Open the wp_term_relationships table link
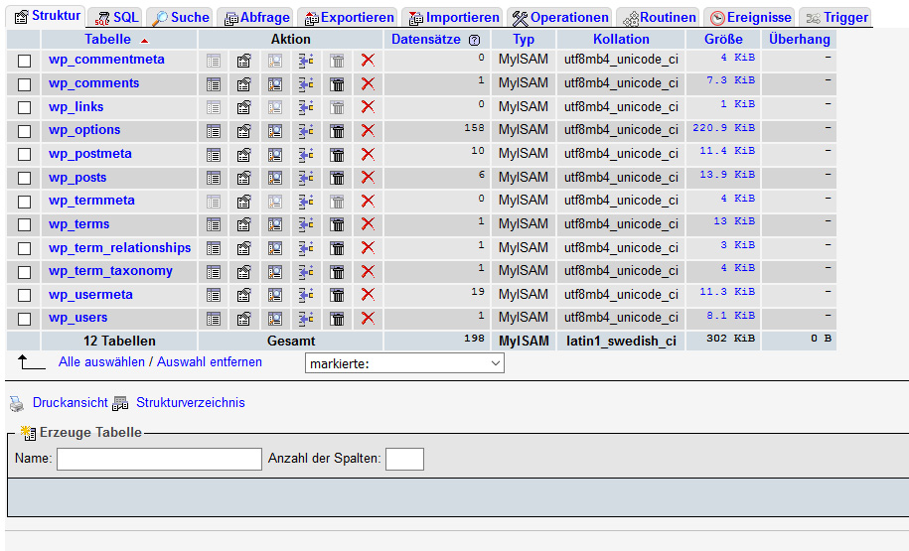The image size is (909, 551). click(x=120, y=248)
